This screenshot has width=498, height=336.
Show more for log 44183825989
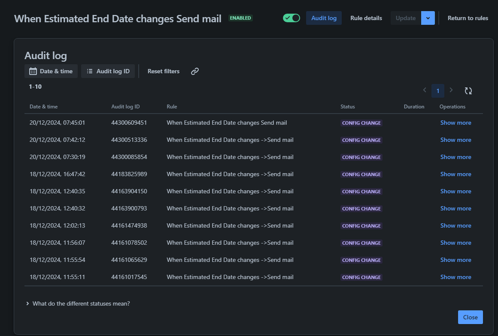click(x=456, y=174)
